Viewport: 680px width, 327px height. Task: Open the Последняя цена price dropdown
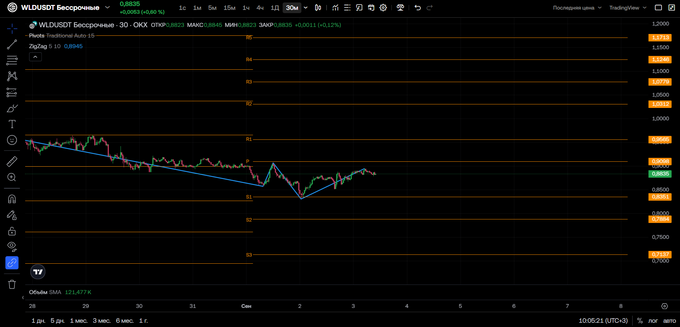point(577,8)
